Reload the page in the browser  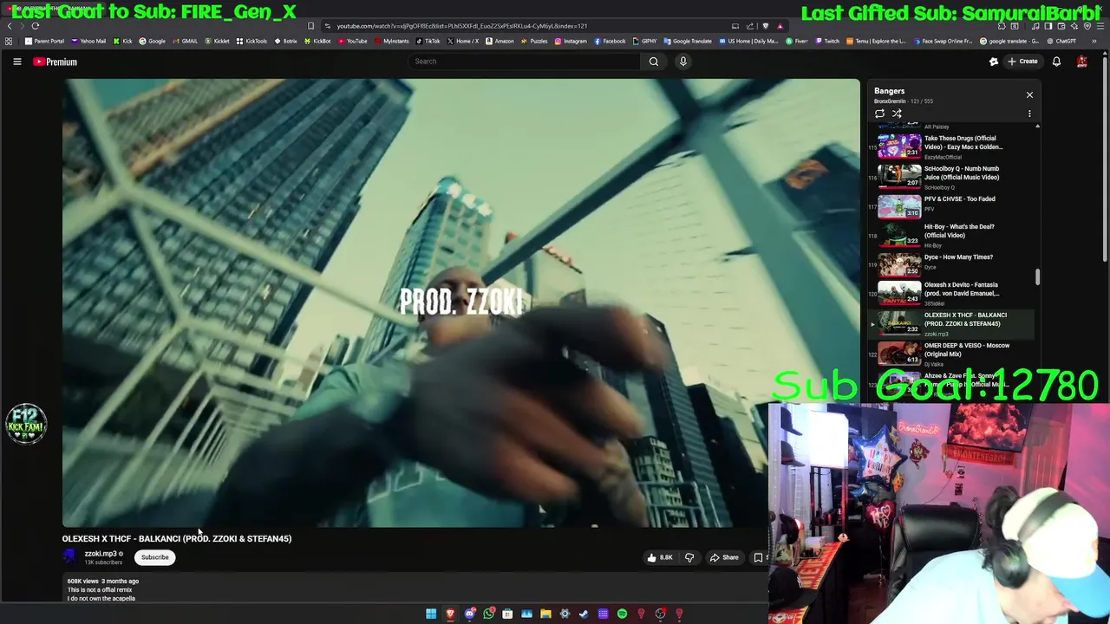click(x=36, y=26)
